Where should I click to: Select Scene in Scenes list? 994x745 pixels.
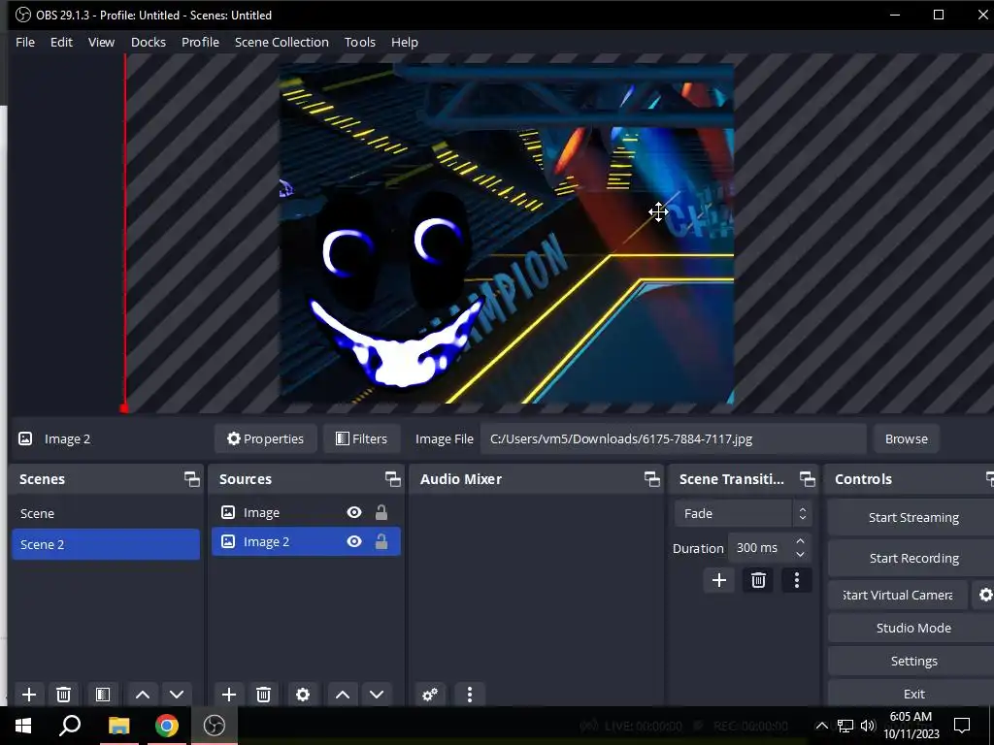tap(106, 513)
